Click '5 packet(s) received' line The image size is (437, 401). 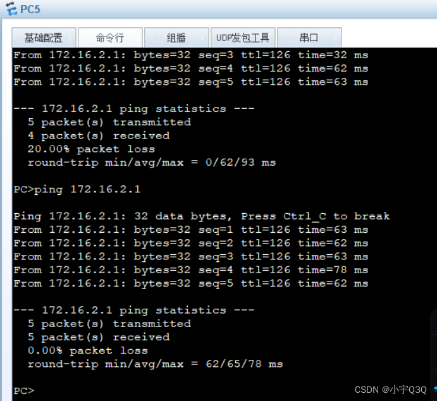pyautogui.click(x=99, y=337)
